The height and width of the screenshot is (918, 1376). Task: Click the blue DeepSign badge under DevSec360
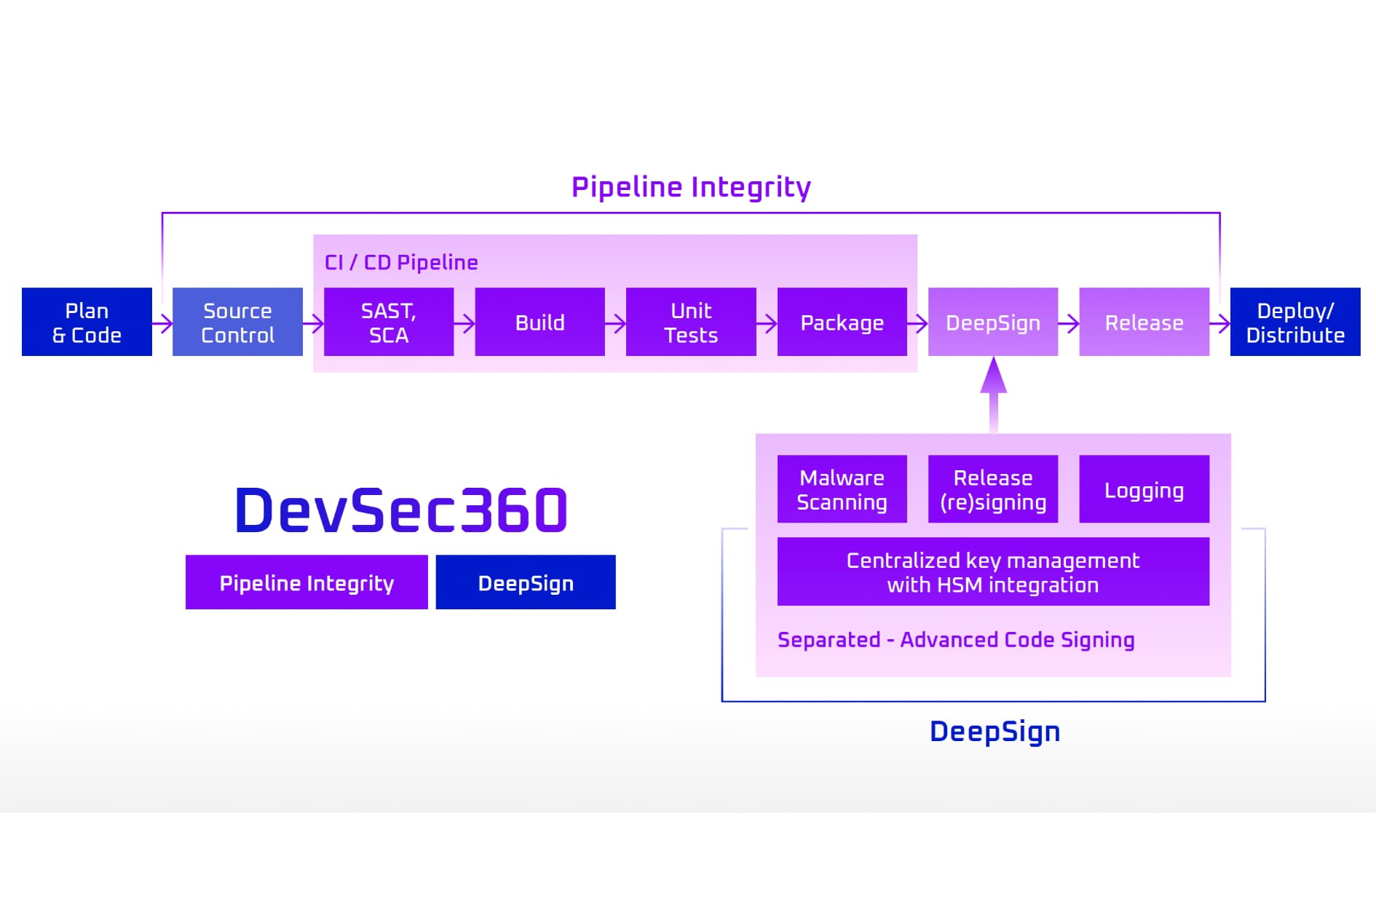coord(525,582)
